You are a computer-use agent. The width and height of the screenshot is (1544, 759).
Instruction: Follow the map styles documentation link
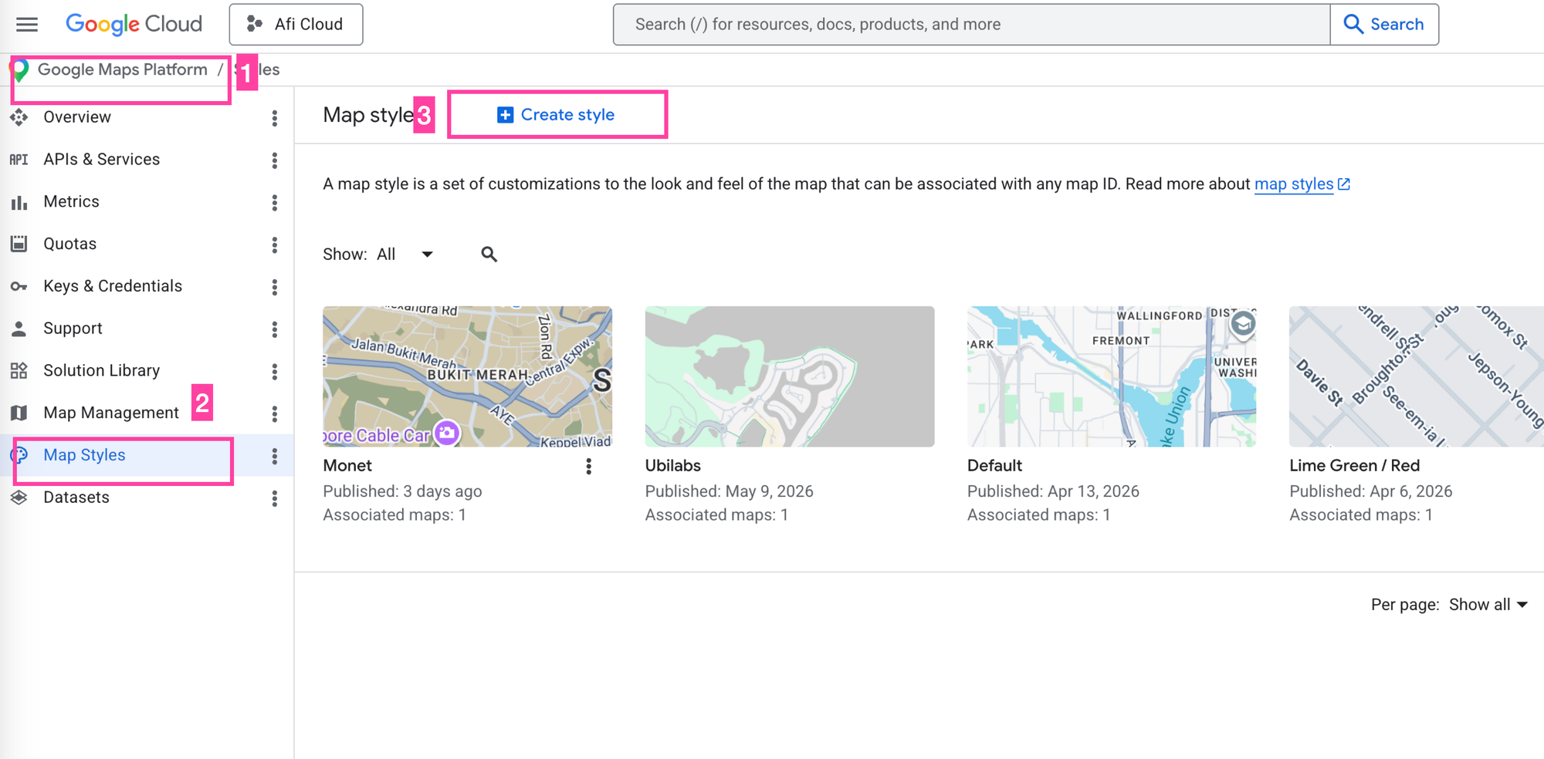coord(1302,184)
